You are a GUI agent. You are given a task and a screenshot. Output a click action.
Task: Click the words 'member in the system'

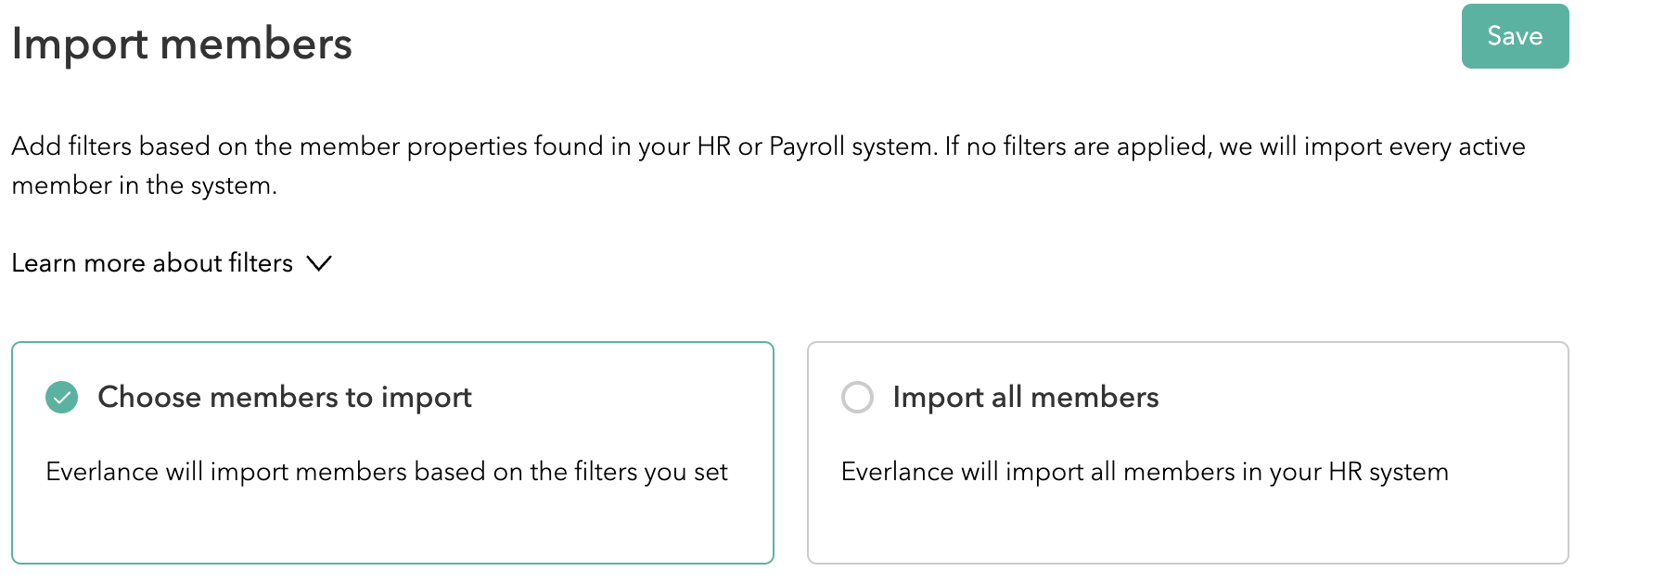[x=144, y=185]
